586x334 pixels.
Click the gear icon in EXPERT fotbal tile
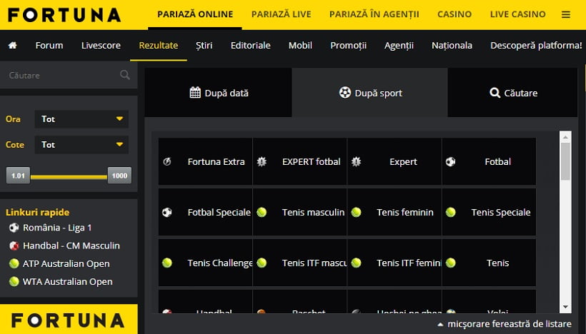(262, 162)
